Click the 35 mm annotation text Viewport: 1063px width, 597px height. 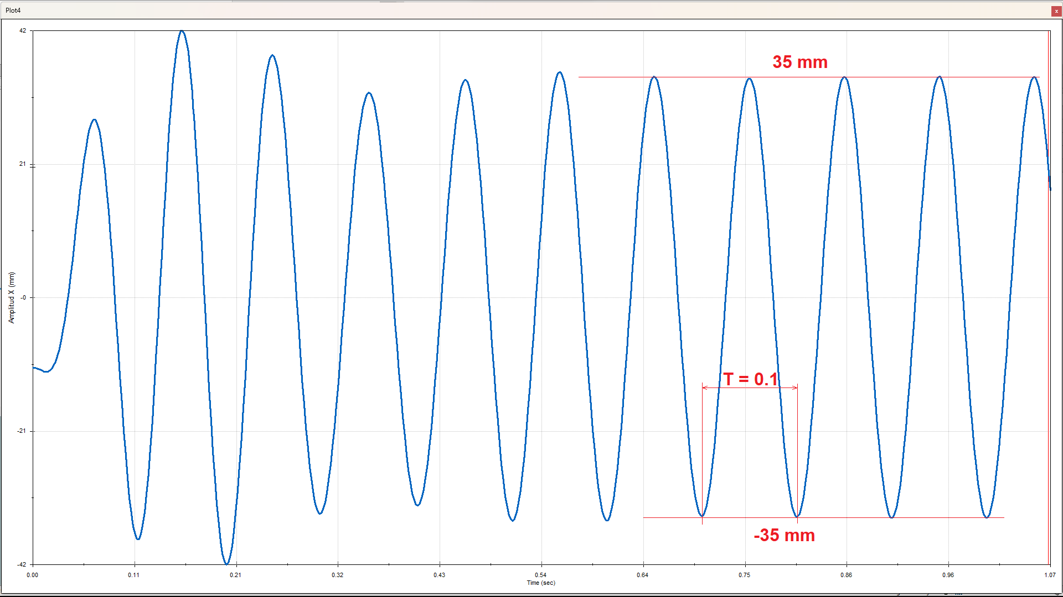[x=799, y=62]
